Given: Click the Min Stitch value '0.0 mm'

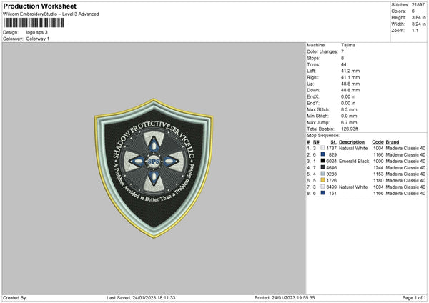Looking at the screenshot, I should point(349,116).
